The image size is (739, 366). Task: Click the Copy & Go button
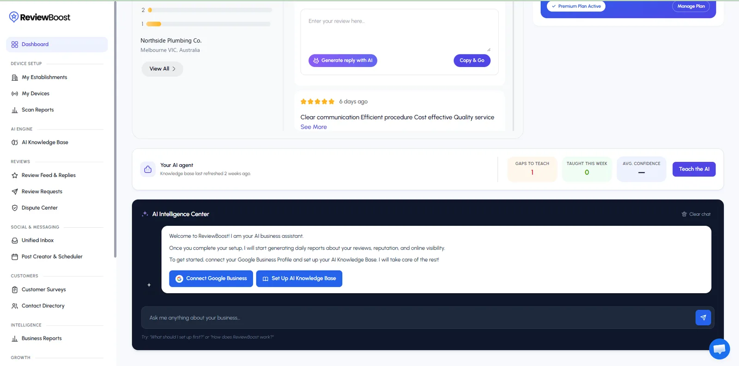(472, 60)
